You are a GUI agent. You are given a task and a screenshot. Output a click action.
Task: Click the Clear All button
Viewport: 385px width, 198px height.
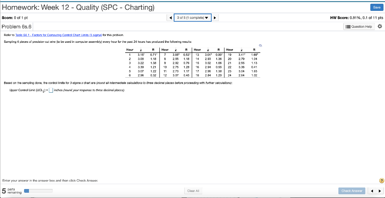click(x=193, y=191)
